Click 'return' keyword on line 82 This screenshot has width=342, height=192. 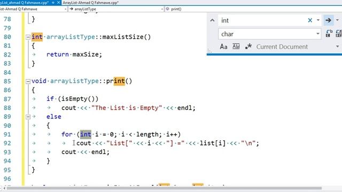pyautogui.click(x=58, y=54)
